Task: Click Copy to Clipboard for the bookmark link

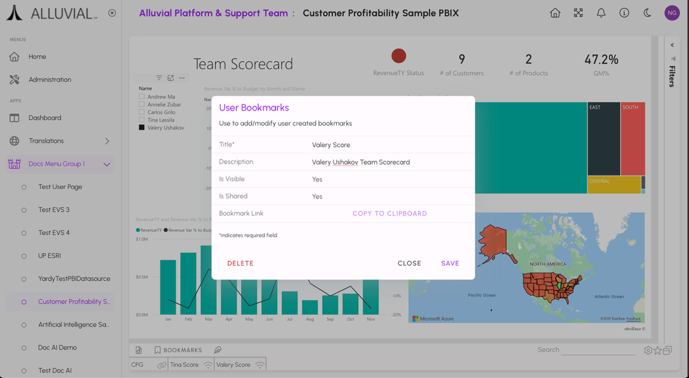Action: point(390,214)
